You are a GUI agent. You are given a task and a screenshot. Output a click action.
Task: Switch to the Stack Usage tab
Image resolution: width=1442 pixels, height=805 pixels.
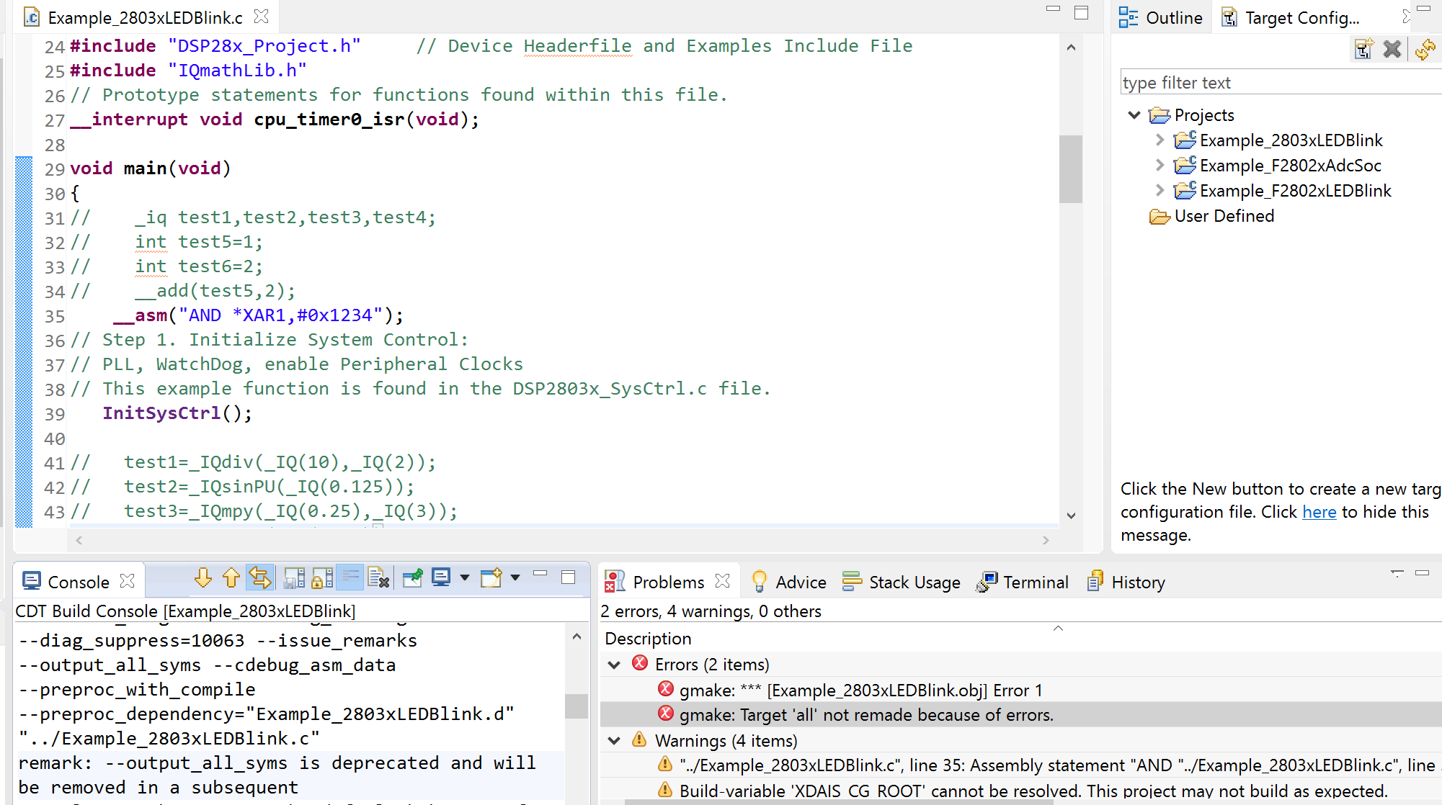pyautogui.click(x=901, y=582)
